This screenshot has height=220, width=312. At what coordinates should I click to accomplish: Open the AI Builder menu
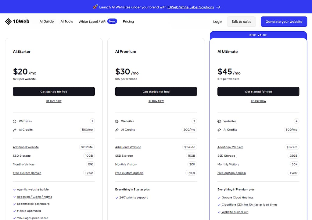pos(47,21)
